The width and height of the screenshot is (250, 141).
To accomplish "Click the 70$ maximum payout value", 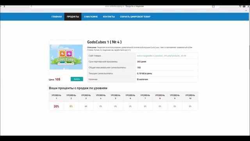I will coord(139,68).
